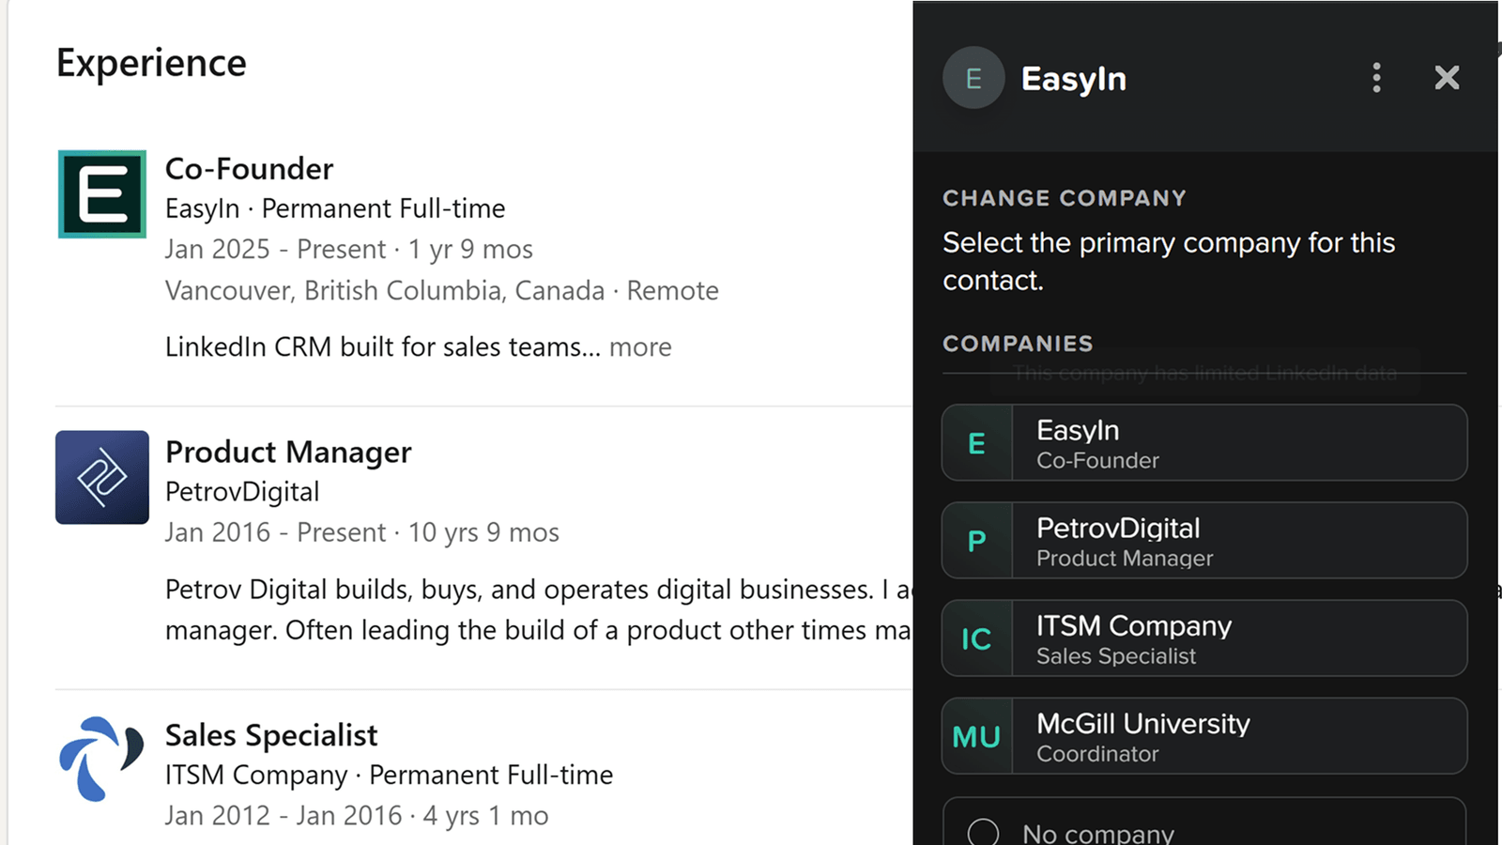Click the ITSM Company logo in Experience
This screenshot has width=1502, height=845.
[x=102, y=760]
